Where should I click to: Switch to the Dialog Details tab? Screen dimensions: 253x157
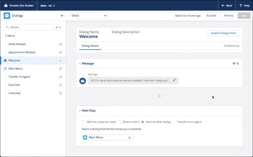click(90, 46)
